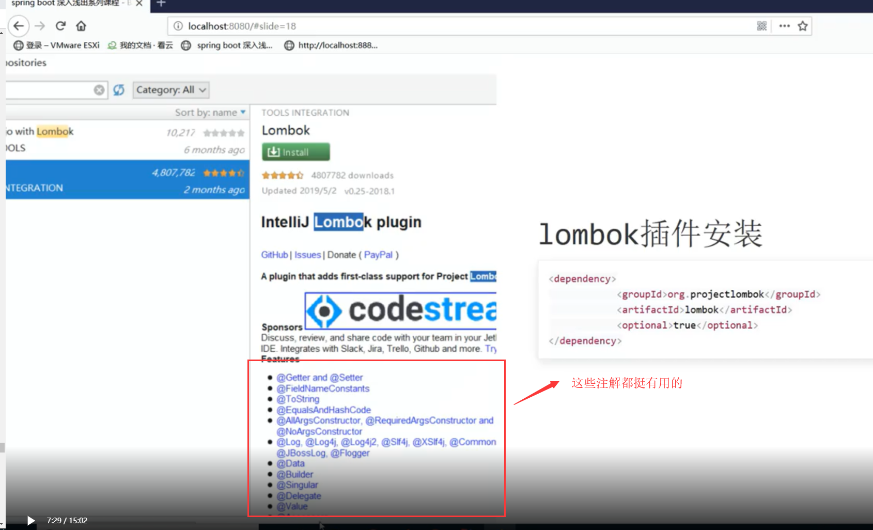Viewport: 873px width, 530px height.
Task: Close the spring boot browser tab
Action: pyautogui.click(x=139, y=3)
